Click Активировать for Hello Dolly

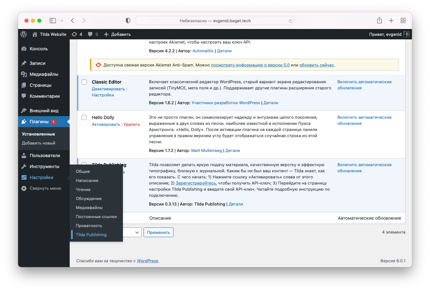tap(106, 124)
